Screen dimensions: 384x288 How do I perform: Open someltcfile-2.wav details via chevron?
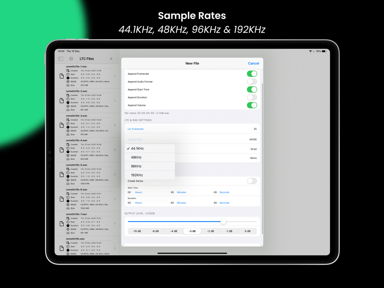(115, 101)
